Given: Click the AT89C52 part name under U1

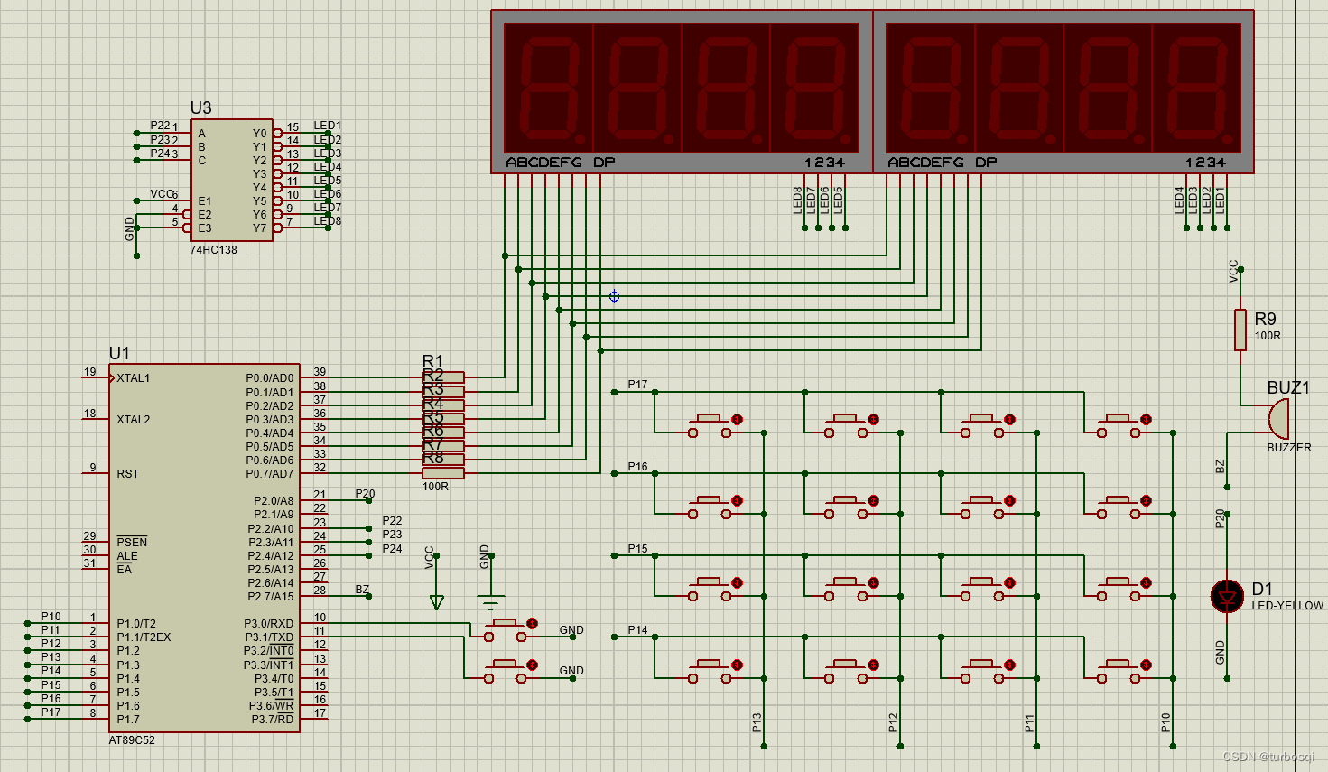Looking at the screenshot, I should (x=132, y=740).
